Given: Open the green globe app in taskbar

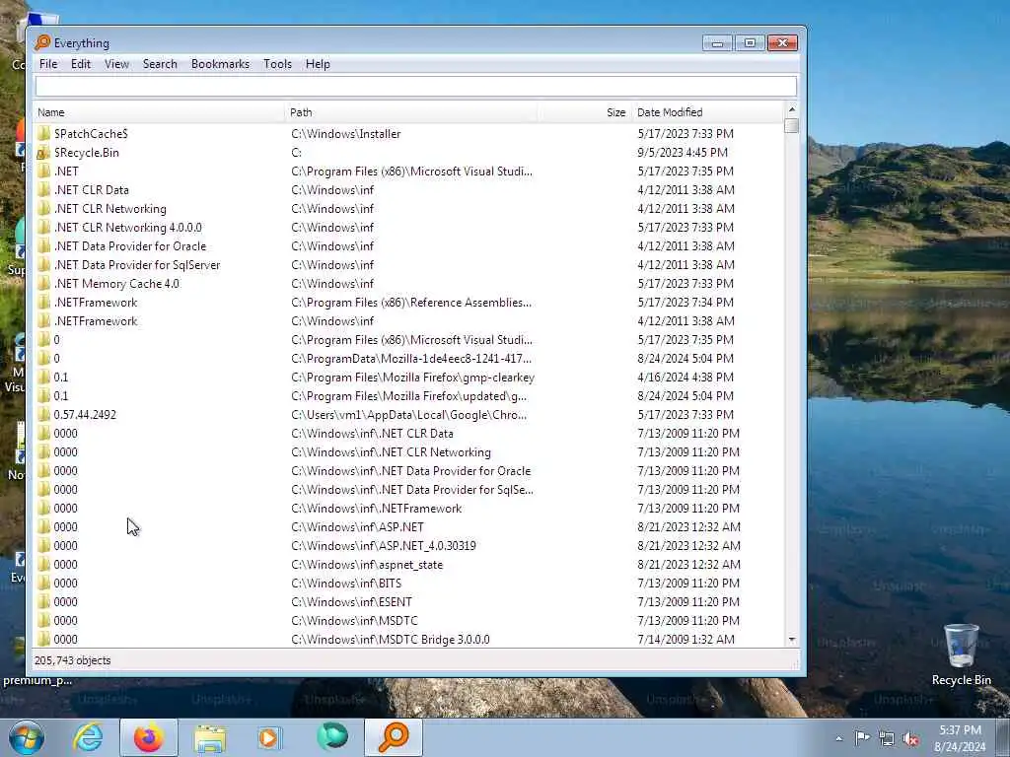Looking at the screenshot, I should click(x=332, y=736).
